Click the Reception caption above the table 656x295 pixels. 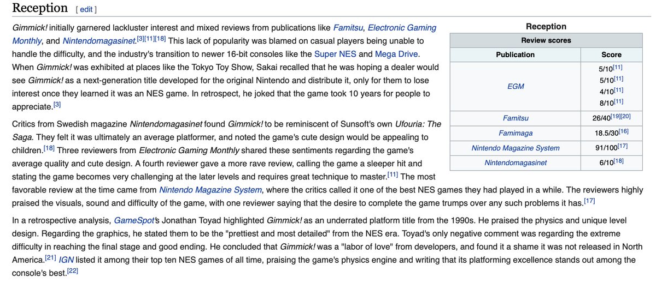click(x=546, y=26)
